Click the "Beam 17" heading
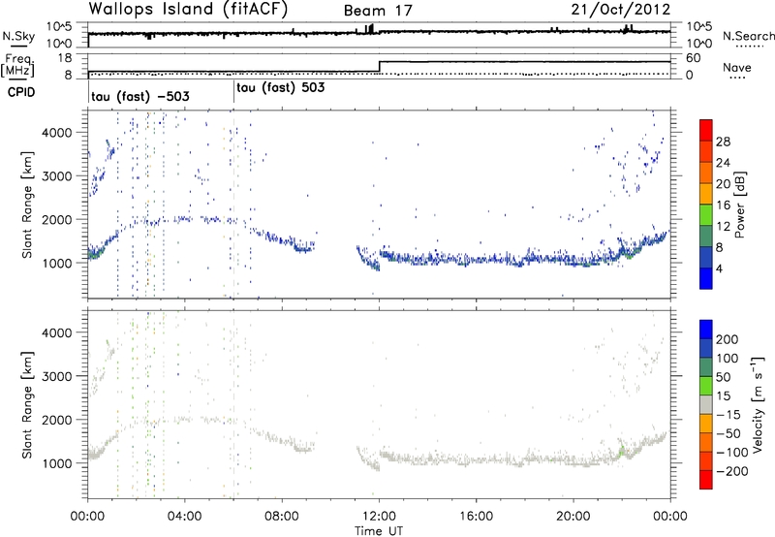The height and width of the screenshot is (537, 775). (x=378, y=11)
